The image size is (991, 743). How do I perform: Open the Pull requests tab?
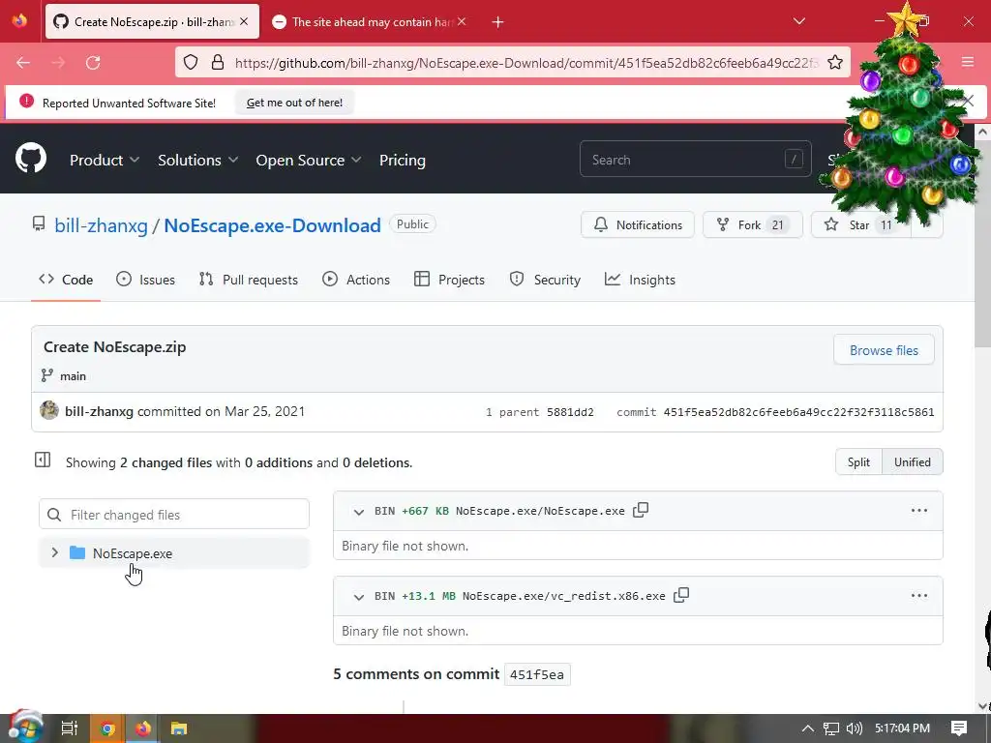click(248, 280)
